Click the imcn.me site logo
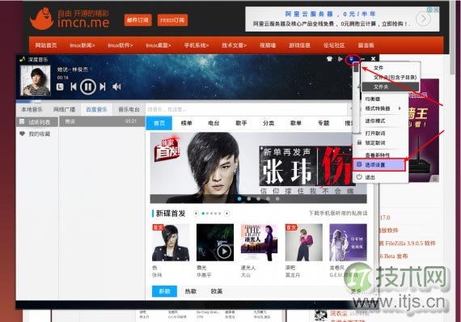The image size is (461, 322). coord(70,19)
